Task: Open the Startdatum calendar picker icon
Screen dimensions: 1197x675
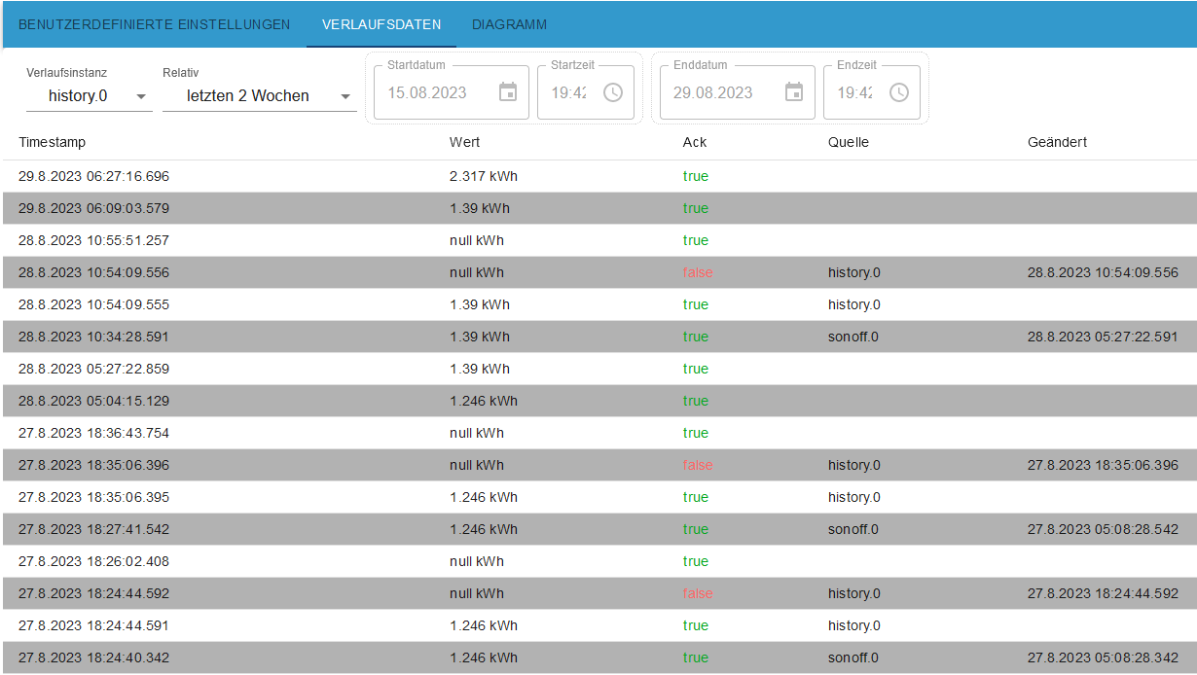Action: click(508, 92)
